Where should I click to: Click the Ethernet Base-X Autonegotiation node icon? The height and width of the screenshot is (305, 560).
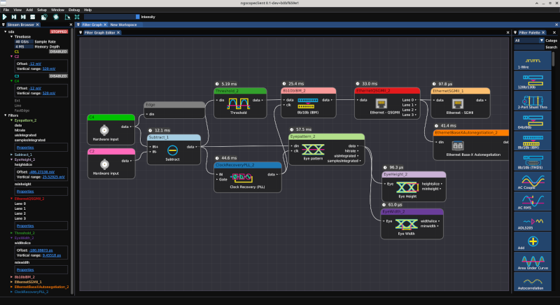[458, 146]
